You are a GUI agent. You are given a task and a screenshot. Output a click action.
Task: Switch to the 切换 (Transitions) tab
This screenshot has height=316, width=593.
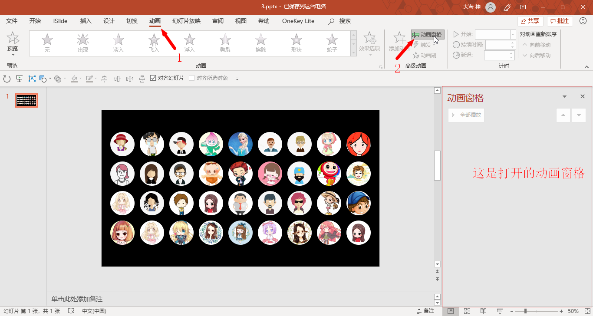click(132, 21)
